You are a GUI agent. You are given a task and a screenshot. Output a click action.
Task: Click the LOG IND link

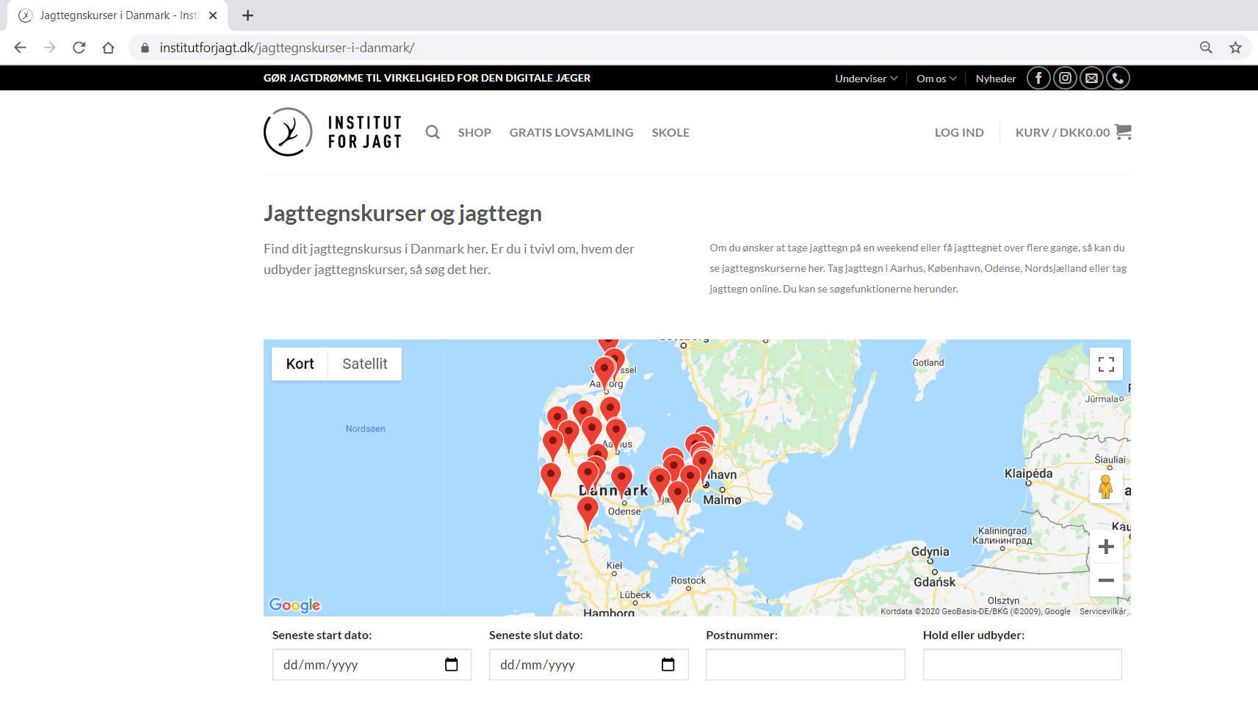coord(959,132)
